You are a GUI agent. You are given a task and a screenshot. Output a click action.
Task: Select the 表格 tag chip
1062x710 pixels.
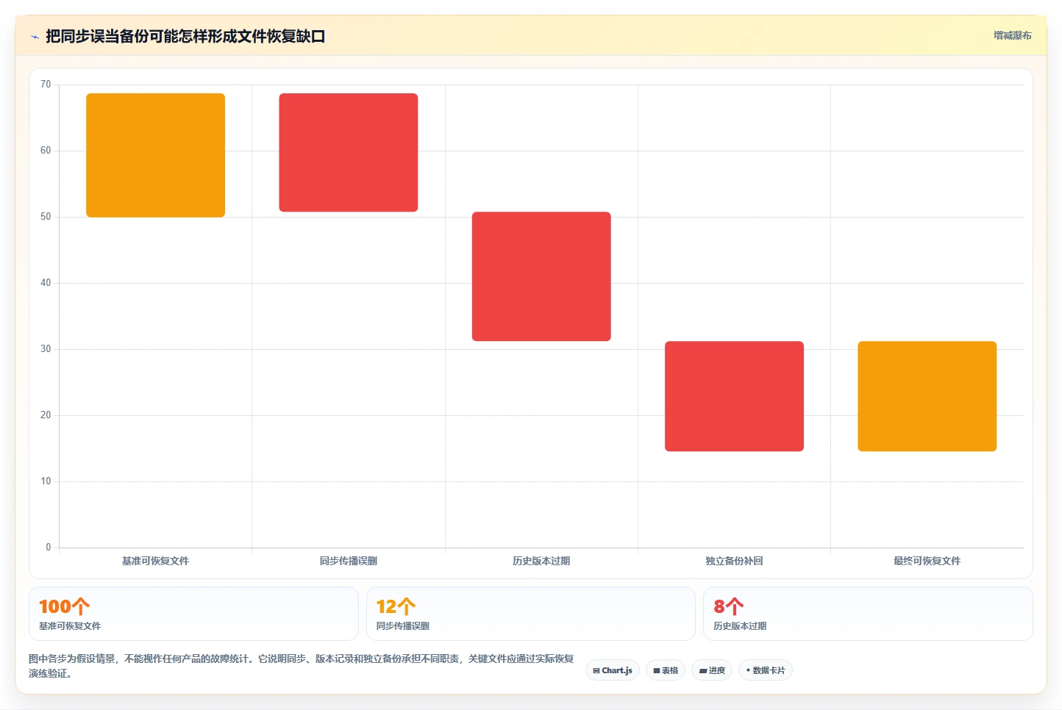(x=666, y=670)
